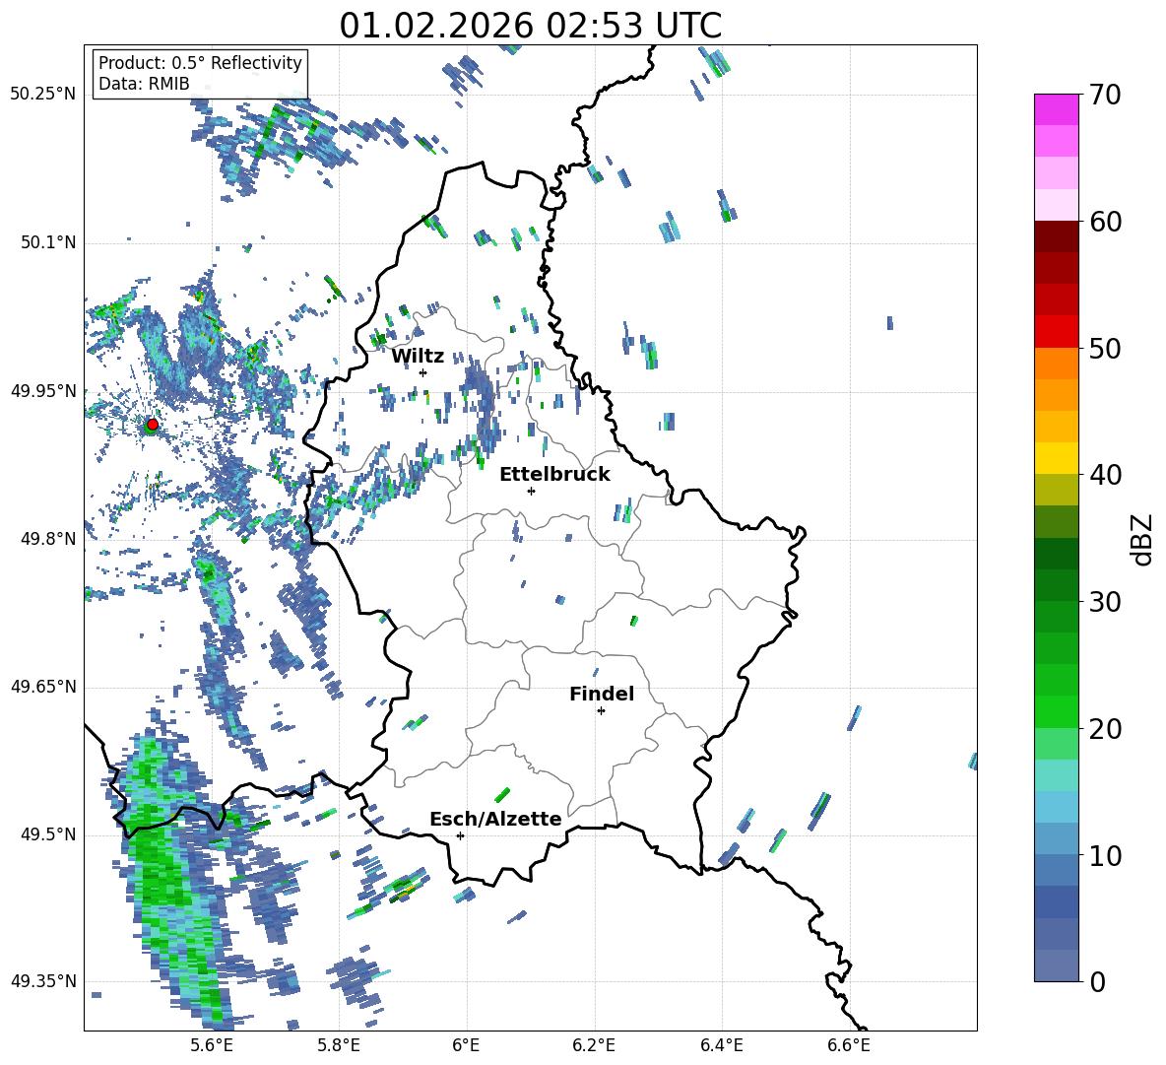Click the 40 colorbar tick label
The image size is (1166, 1065).
click(x=1105, y=475)
